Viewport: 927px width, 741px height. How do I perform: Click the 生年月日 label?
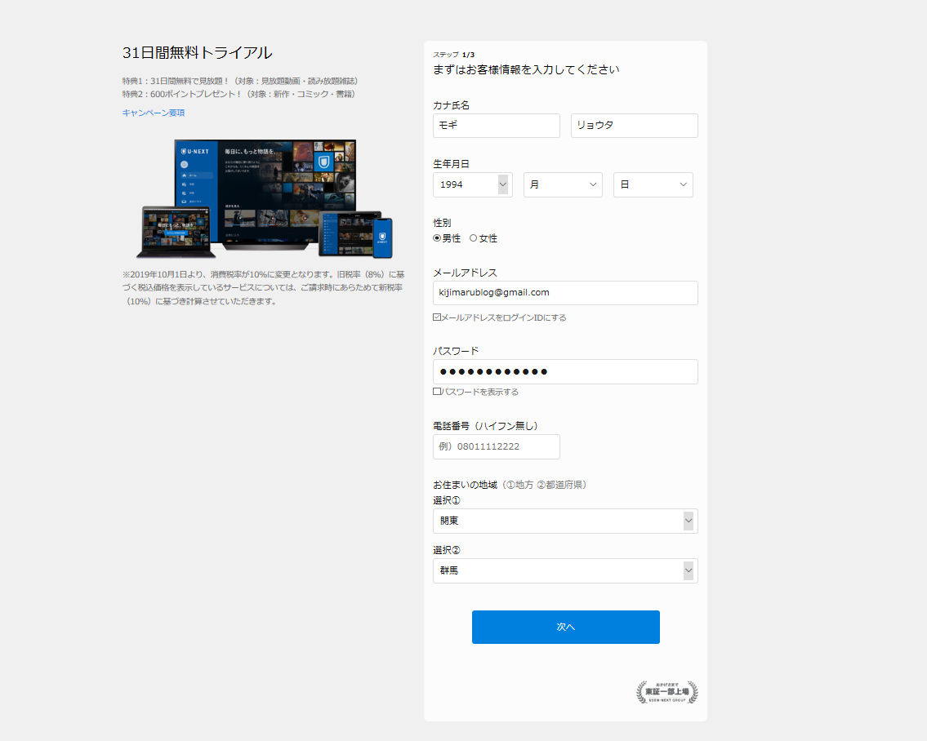451,164
